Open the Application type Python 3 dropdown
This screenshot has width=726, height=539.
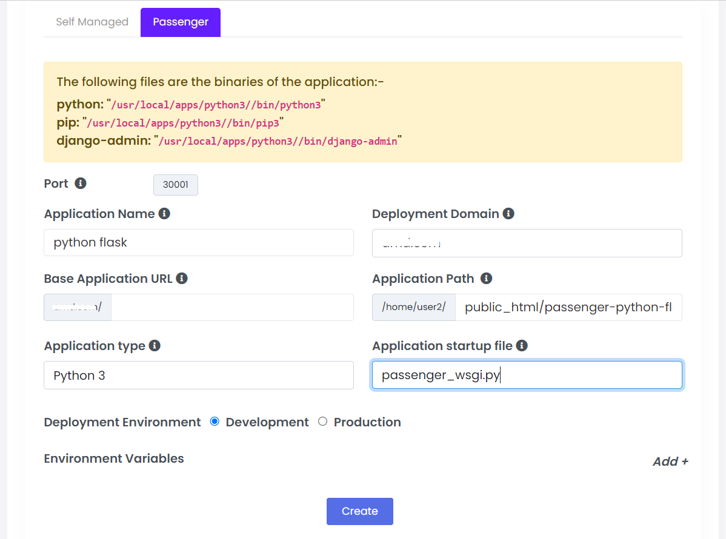198,375
